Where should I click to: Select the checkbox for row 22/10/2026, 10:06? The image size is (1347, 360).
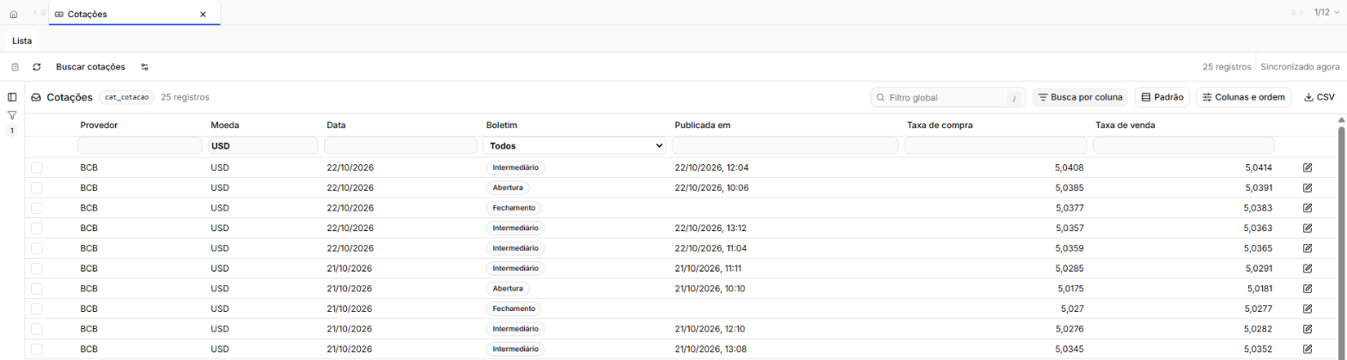37,187
